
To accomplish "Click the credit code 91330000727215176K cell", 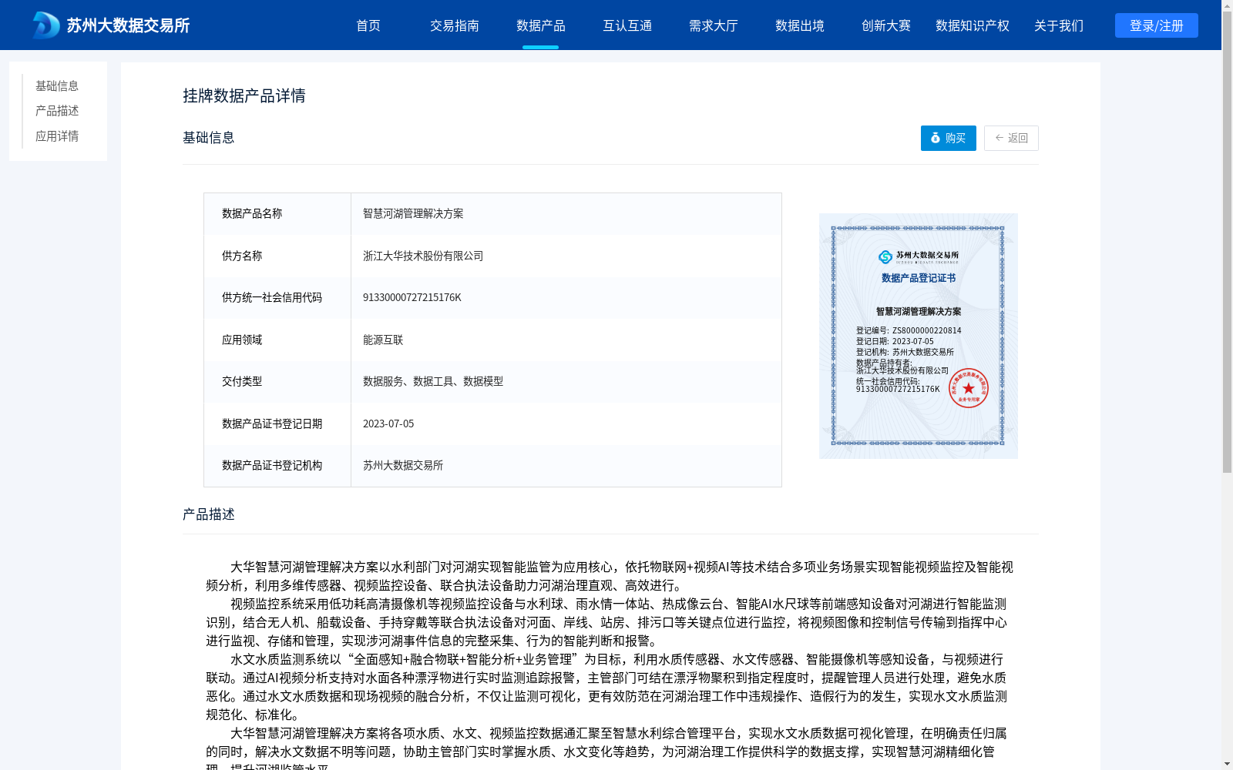I will click(x=566, y=298).
